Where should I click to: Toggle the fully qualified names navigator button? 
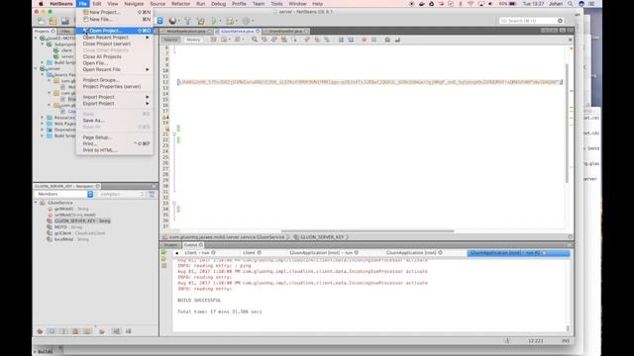[102, 331]
